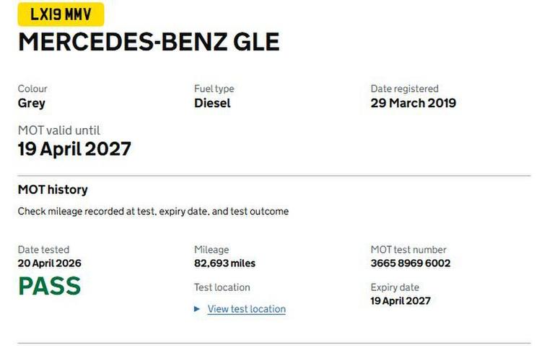Click the large MOT valid until date
This screenshot has width=547, height=350.
(74, 149)
